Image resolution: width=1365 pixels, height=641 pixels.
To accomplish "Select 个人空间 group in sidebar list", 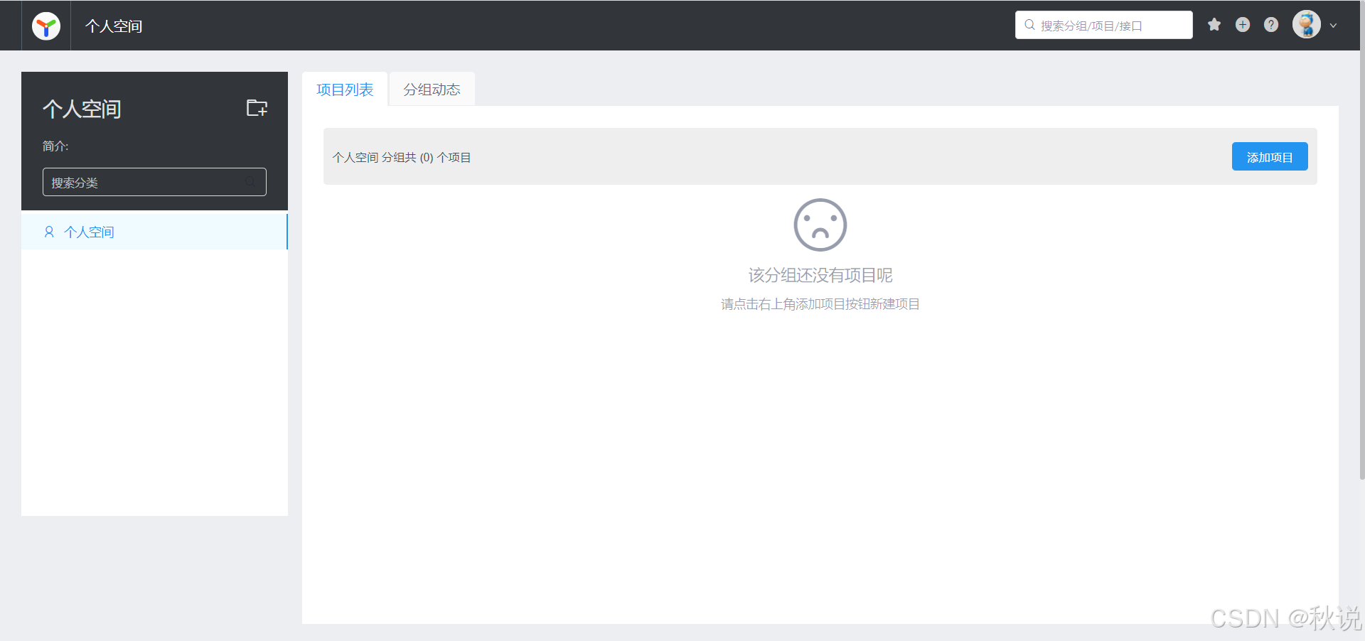I will click(x=154, y=232).
